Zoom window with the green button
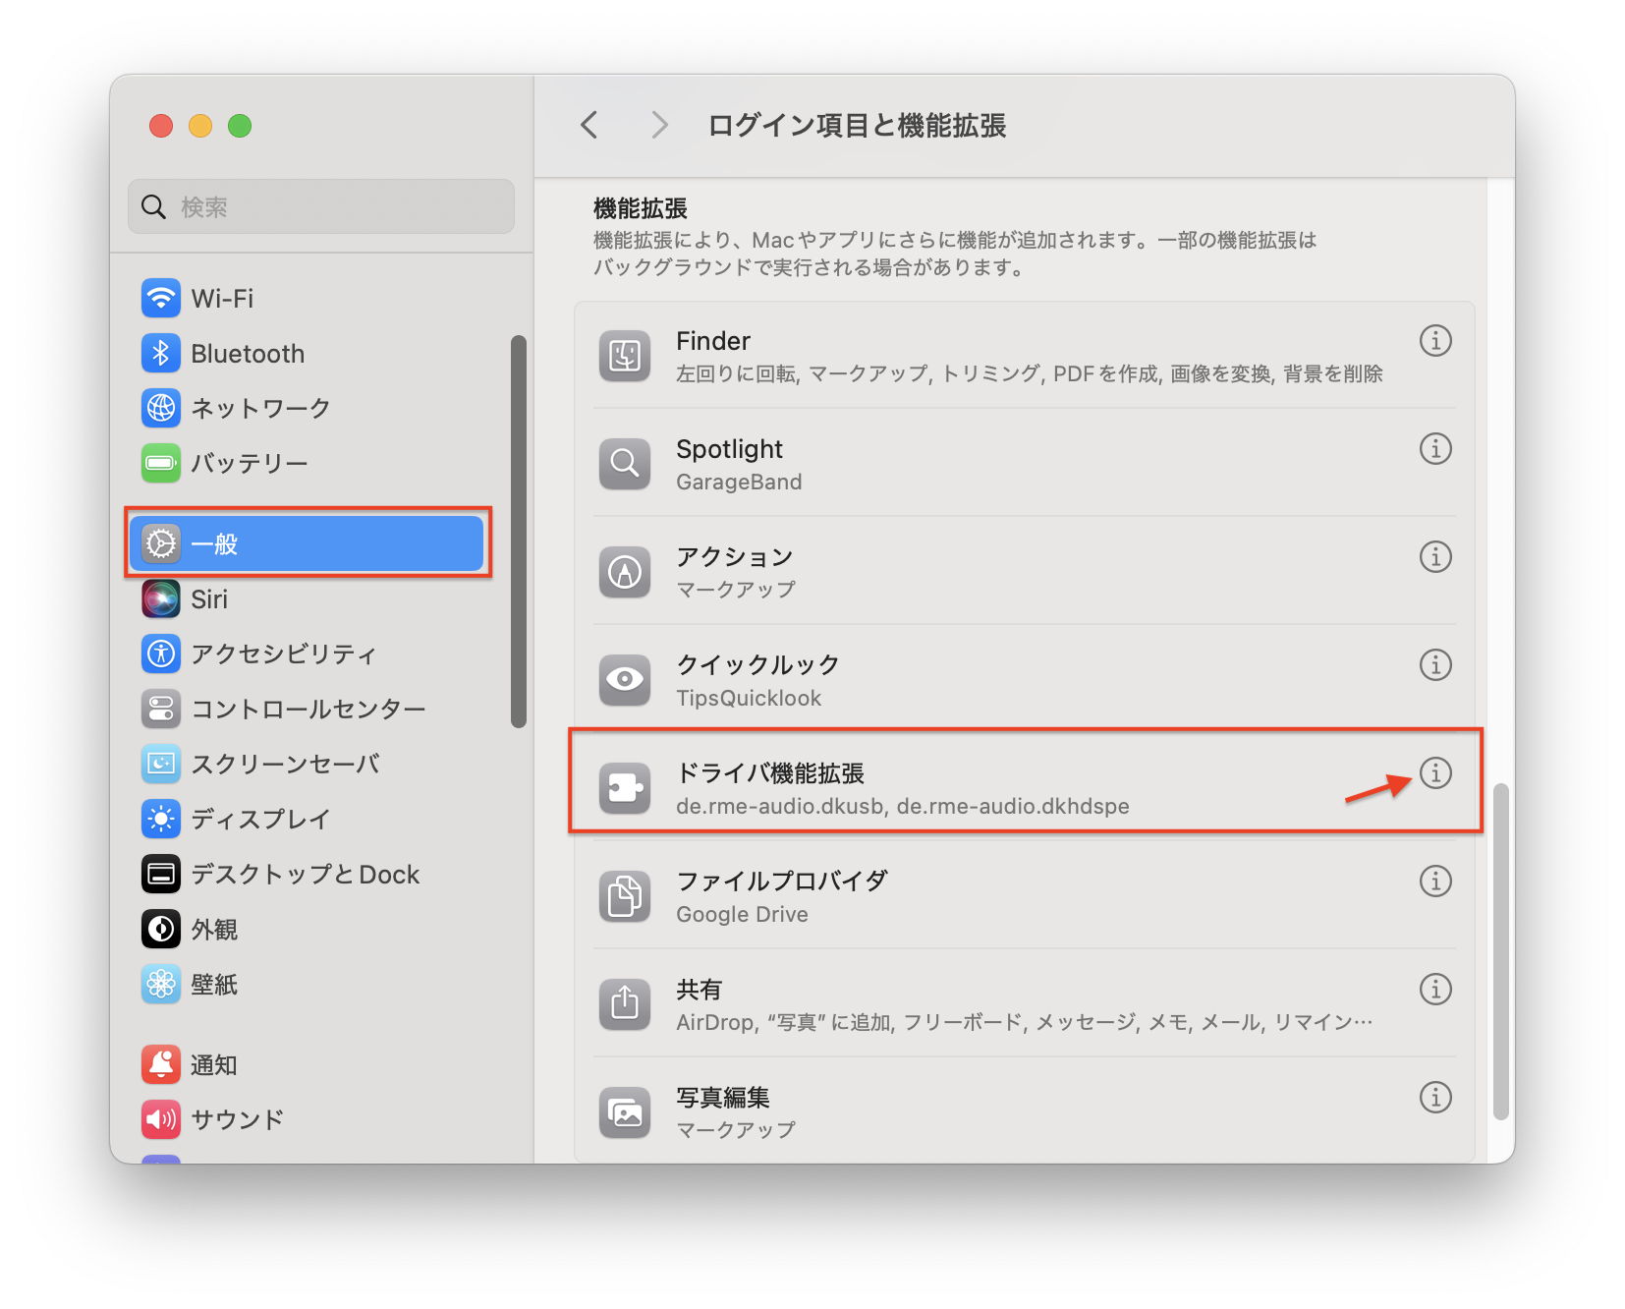Viewport: 1625px width, 1309px height. pos(240,126)
